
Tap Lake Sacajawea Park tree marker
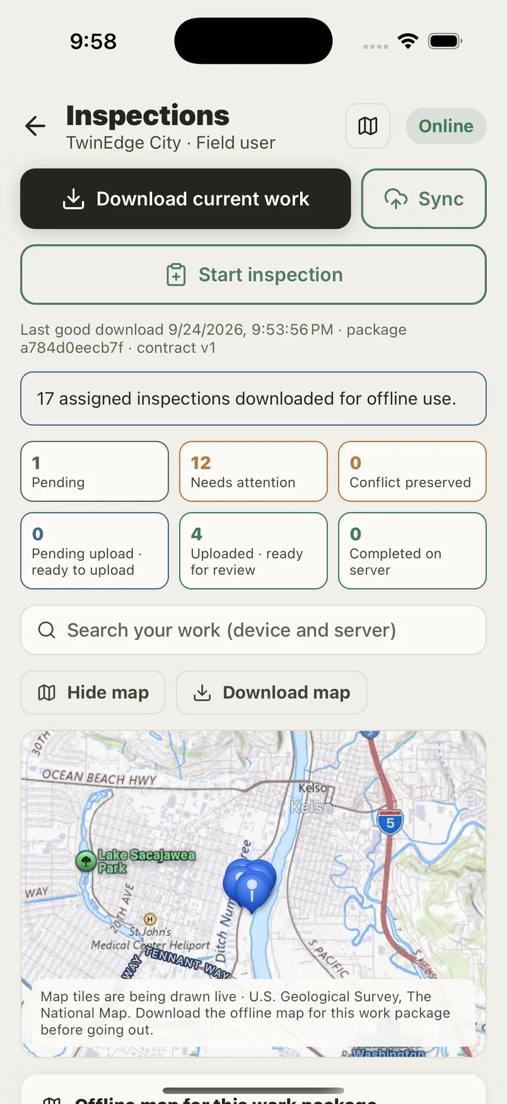point(86,861)
